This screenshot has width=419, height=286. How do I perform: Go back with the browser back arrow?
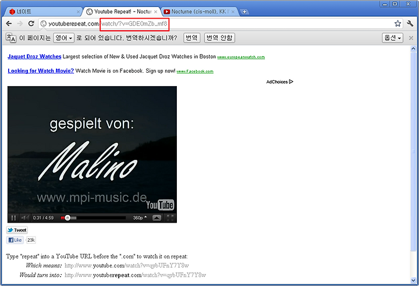click(9, 23)
